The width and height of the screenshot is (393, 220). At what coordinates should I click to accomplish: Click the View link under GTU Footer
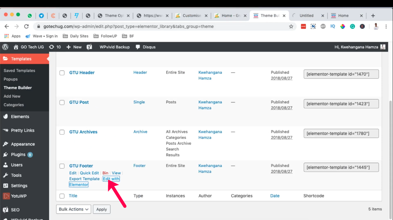116,173
